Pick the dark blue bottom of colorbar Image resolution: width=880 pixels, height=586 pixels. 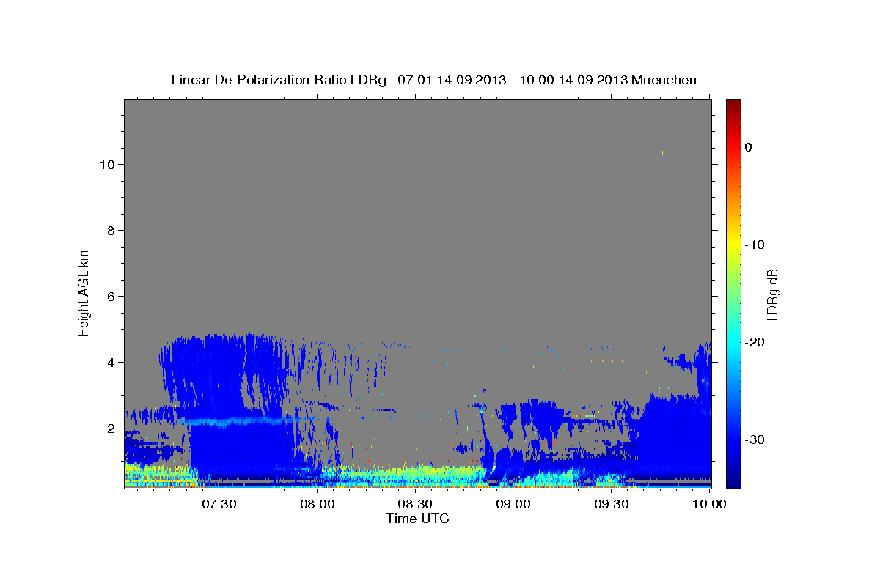[x=733, y=480]
